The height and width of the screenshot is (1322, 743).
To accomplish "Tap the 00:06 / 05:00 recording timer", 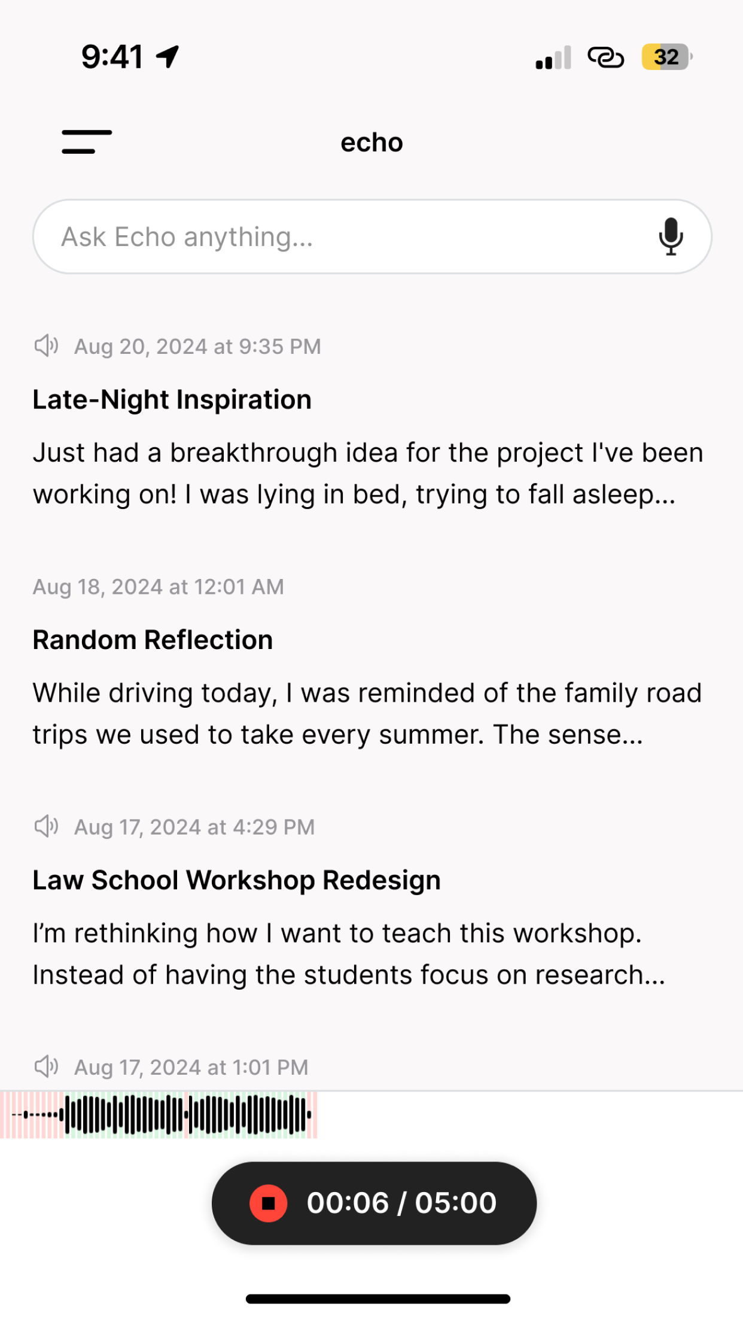I will click(401, 1203).
